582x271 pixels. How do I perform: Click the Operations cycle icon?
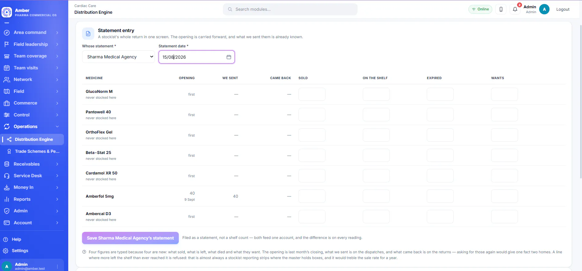coord(7,126)
